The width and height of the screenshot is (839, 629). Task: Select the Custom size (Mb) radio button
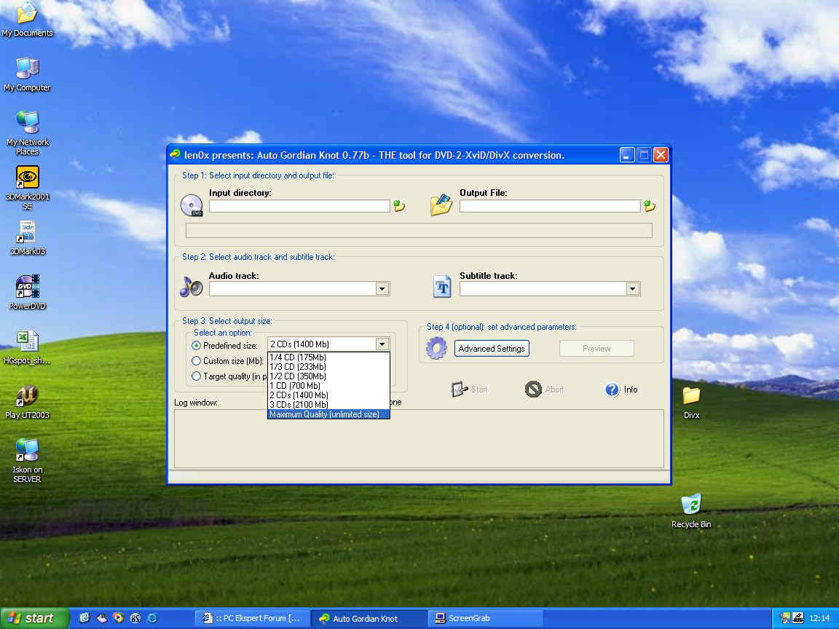pos(196,360)
